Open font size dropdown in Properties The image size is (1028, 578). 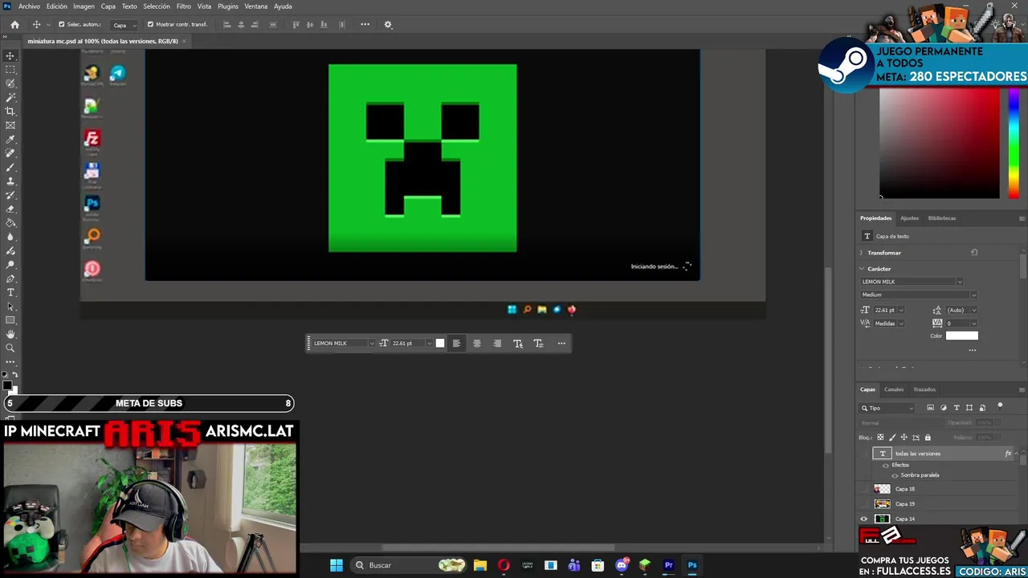tap(900, 310)
